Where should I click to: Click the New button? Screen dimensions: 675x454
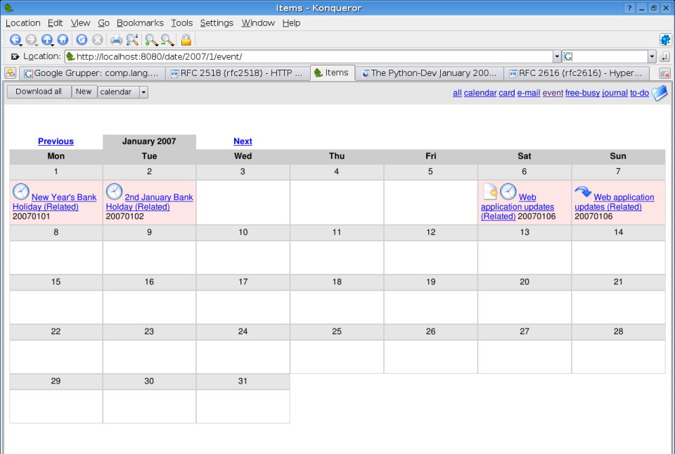tap(84, 91)
